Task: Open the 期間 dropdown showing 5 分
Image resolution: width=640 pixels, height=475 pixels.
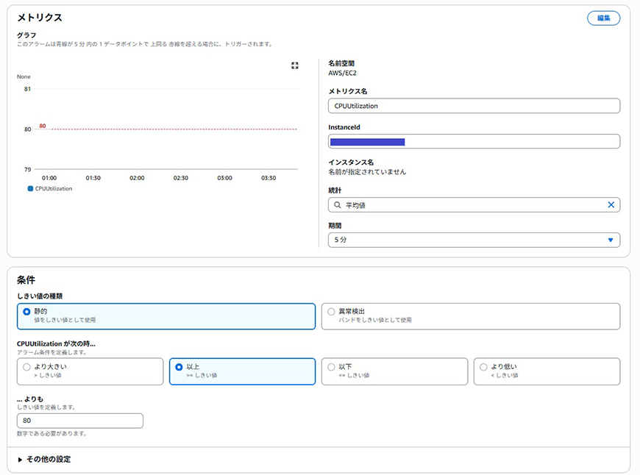Action: pyautogui.click(x=474, y=240)
